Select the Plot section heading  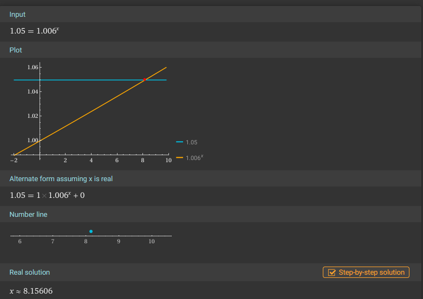click(x=16, y=50)
